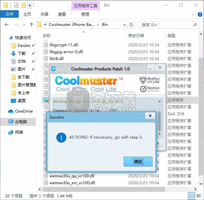
Task: Click Norton by Symantec badge
Action: coord(150,89)
